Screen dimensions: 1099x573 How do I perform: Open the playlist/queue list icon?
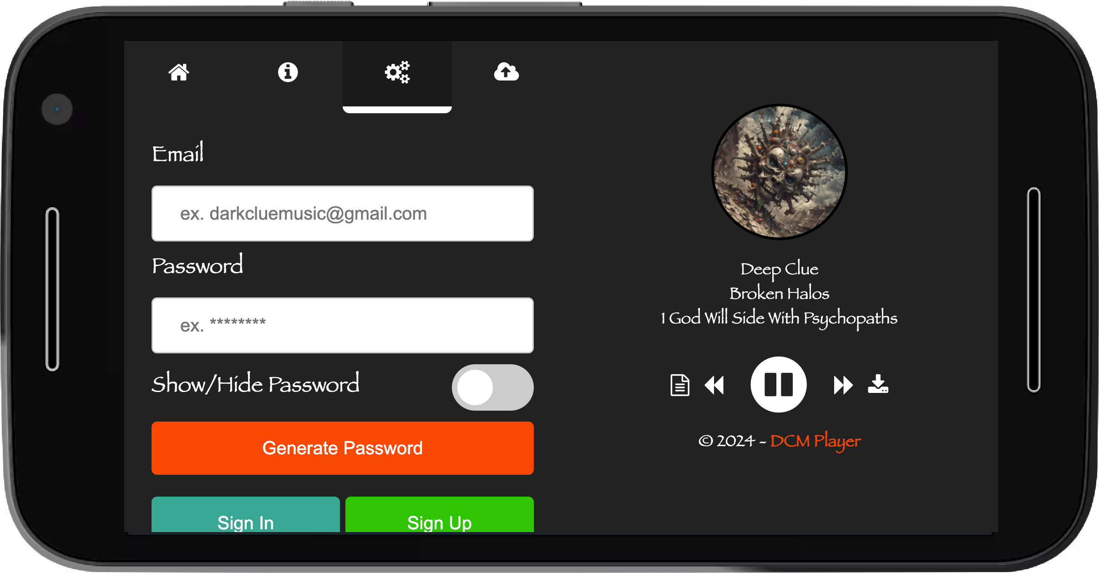coord(678,383)
